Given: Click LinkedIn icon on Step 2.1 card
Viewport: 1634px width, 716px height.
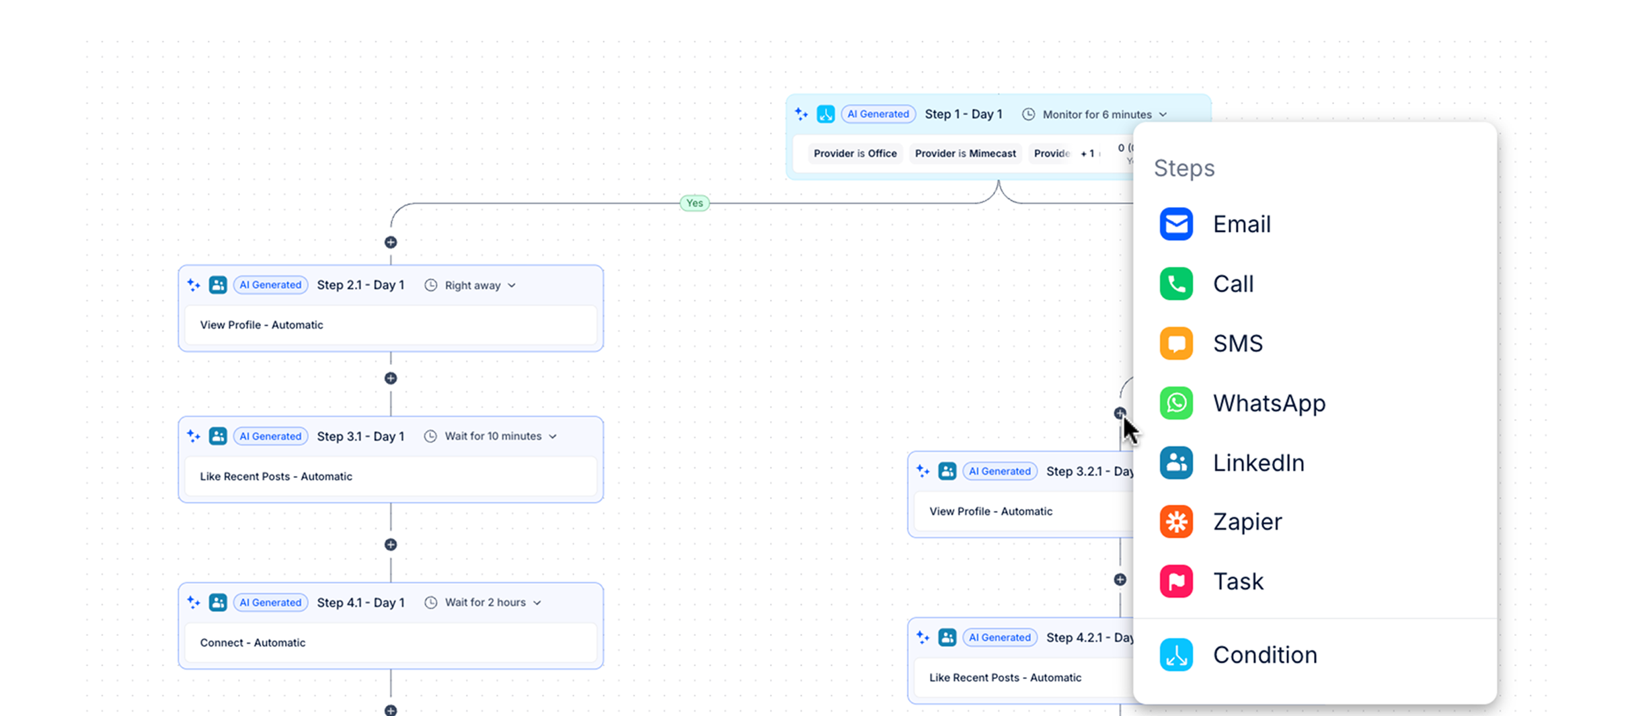Looking at the screenshot, I should pos(218,285).
